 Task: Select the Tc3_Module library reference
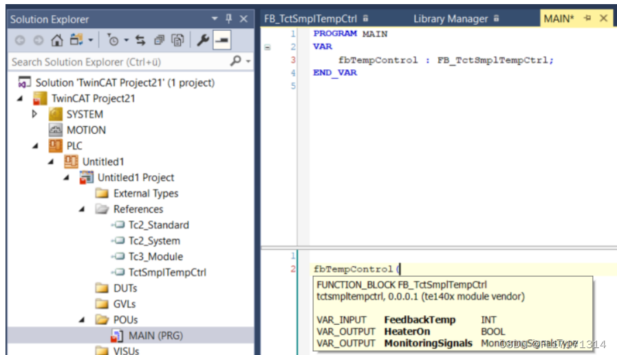coord(156,256)
